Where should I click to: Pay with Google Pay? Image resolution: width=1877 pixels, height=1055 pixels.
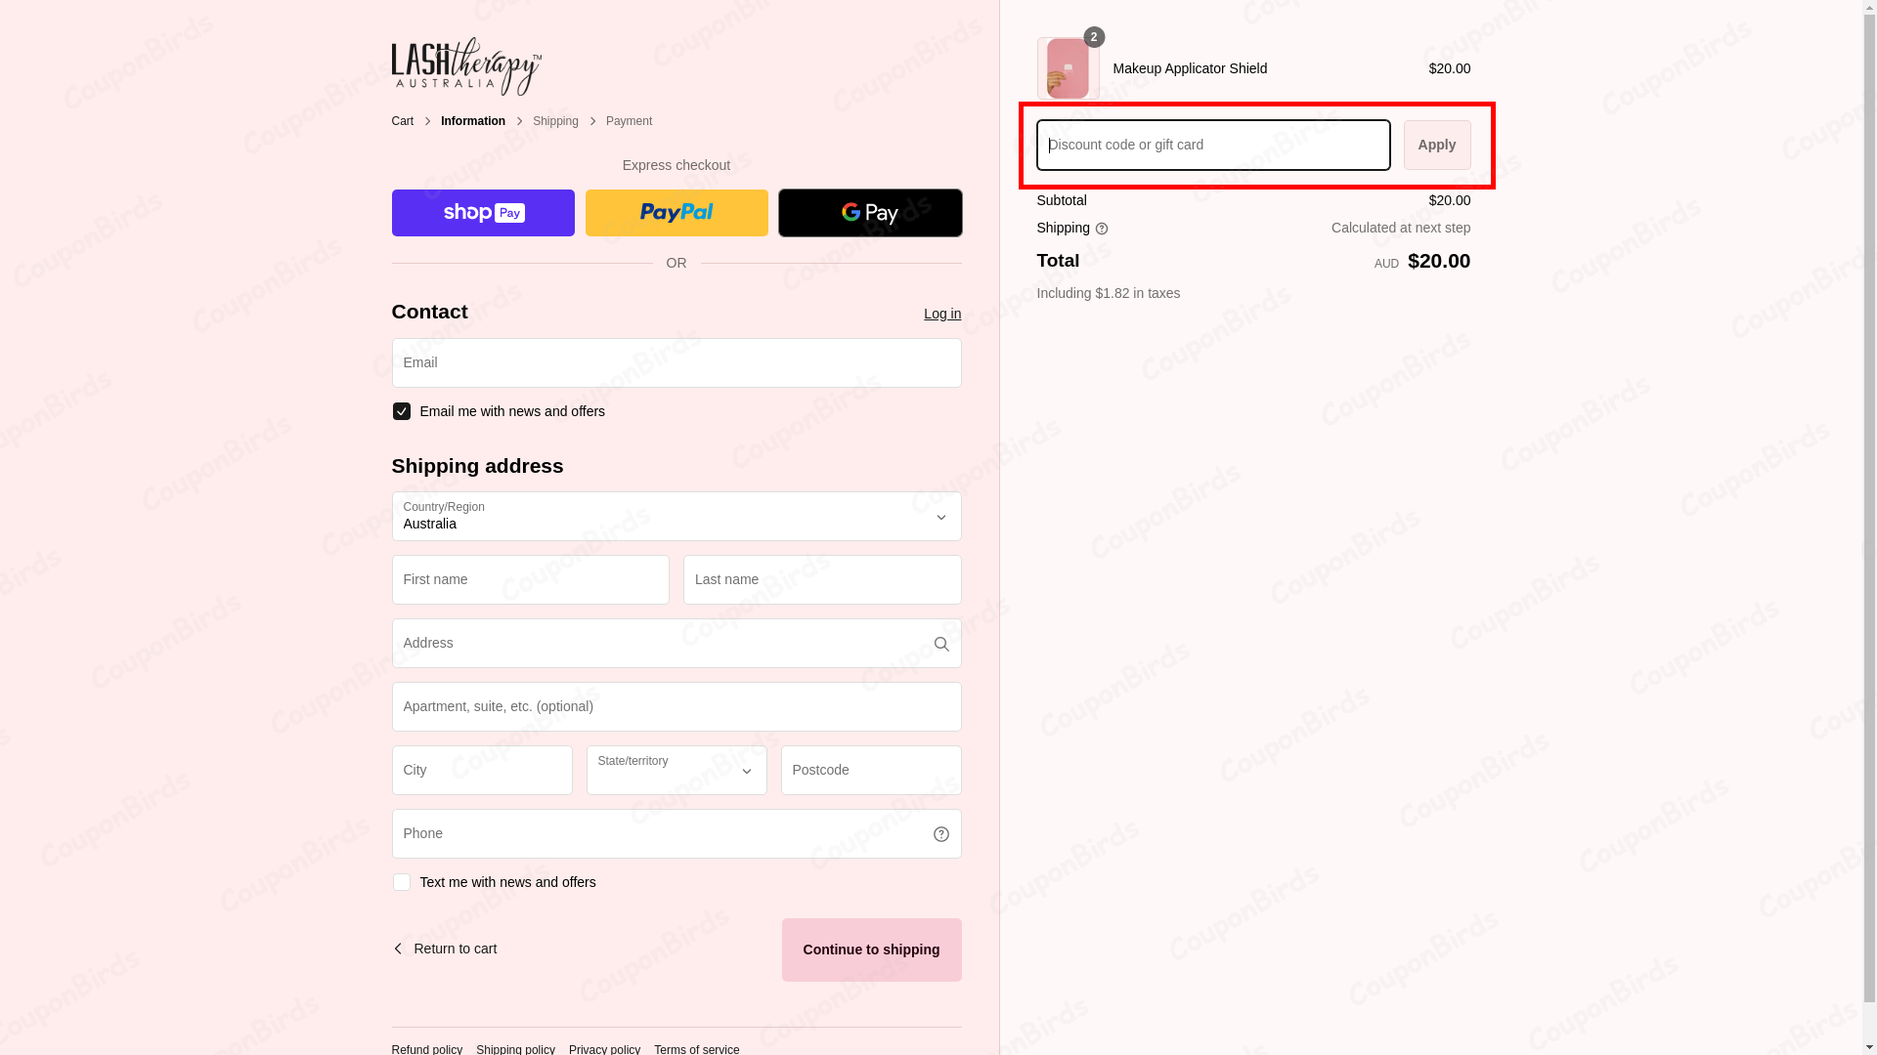point(869,212)
